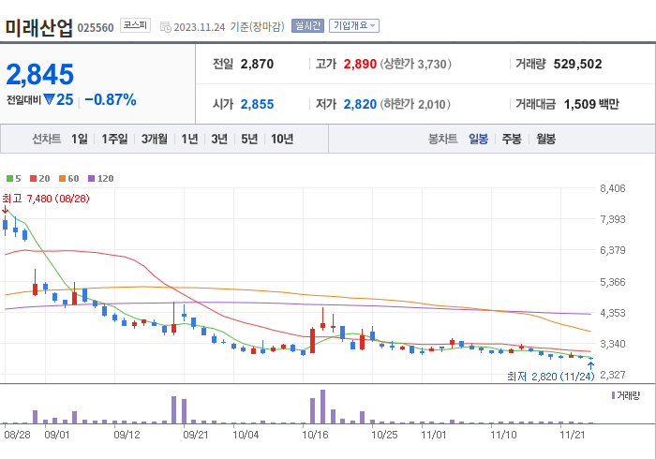This screenshot has height=459, width=656.
Task: Click the trading value 1,509 백만
Action: click(591, 104)
